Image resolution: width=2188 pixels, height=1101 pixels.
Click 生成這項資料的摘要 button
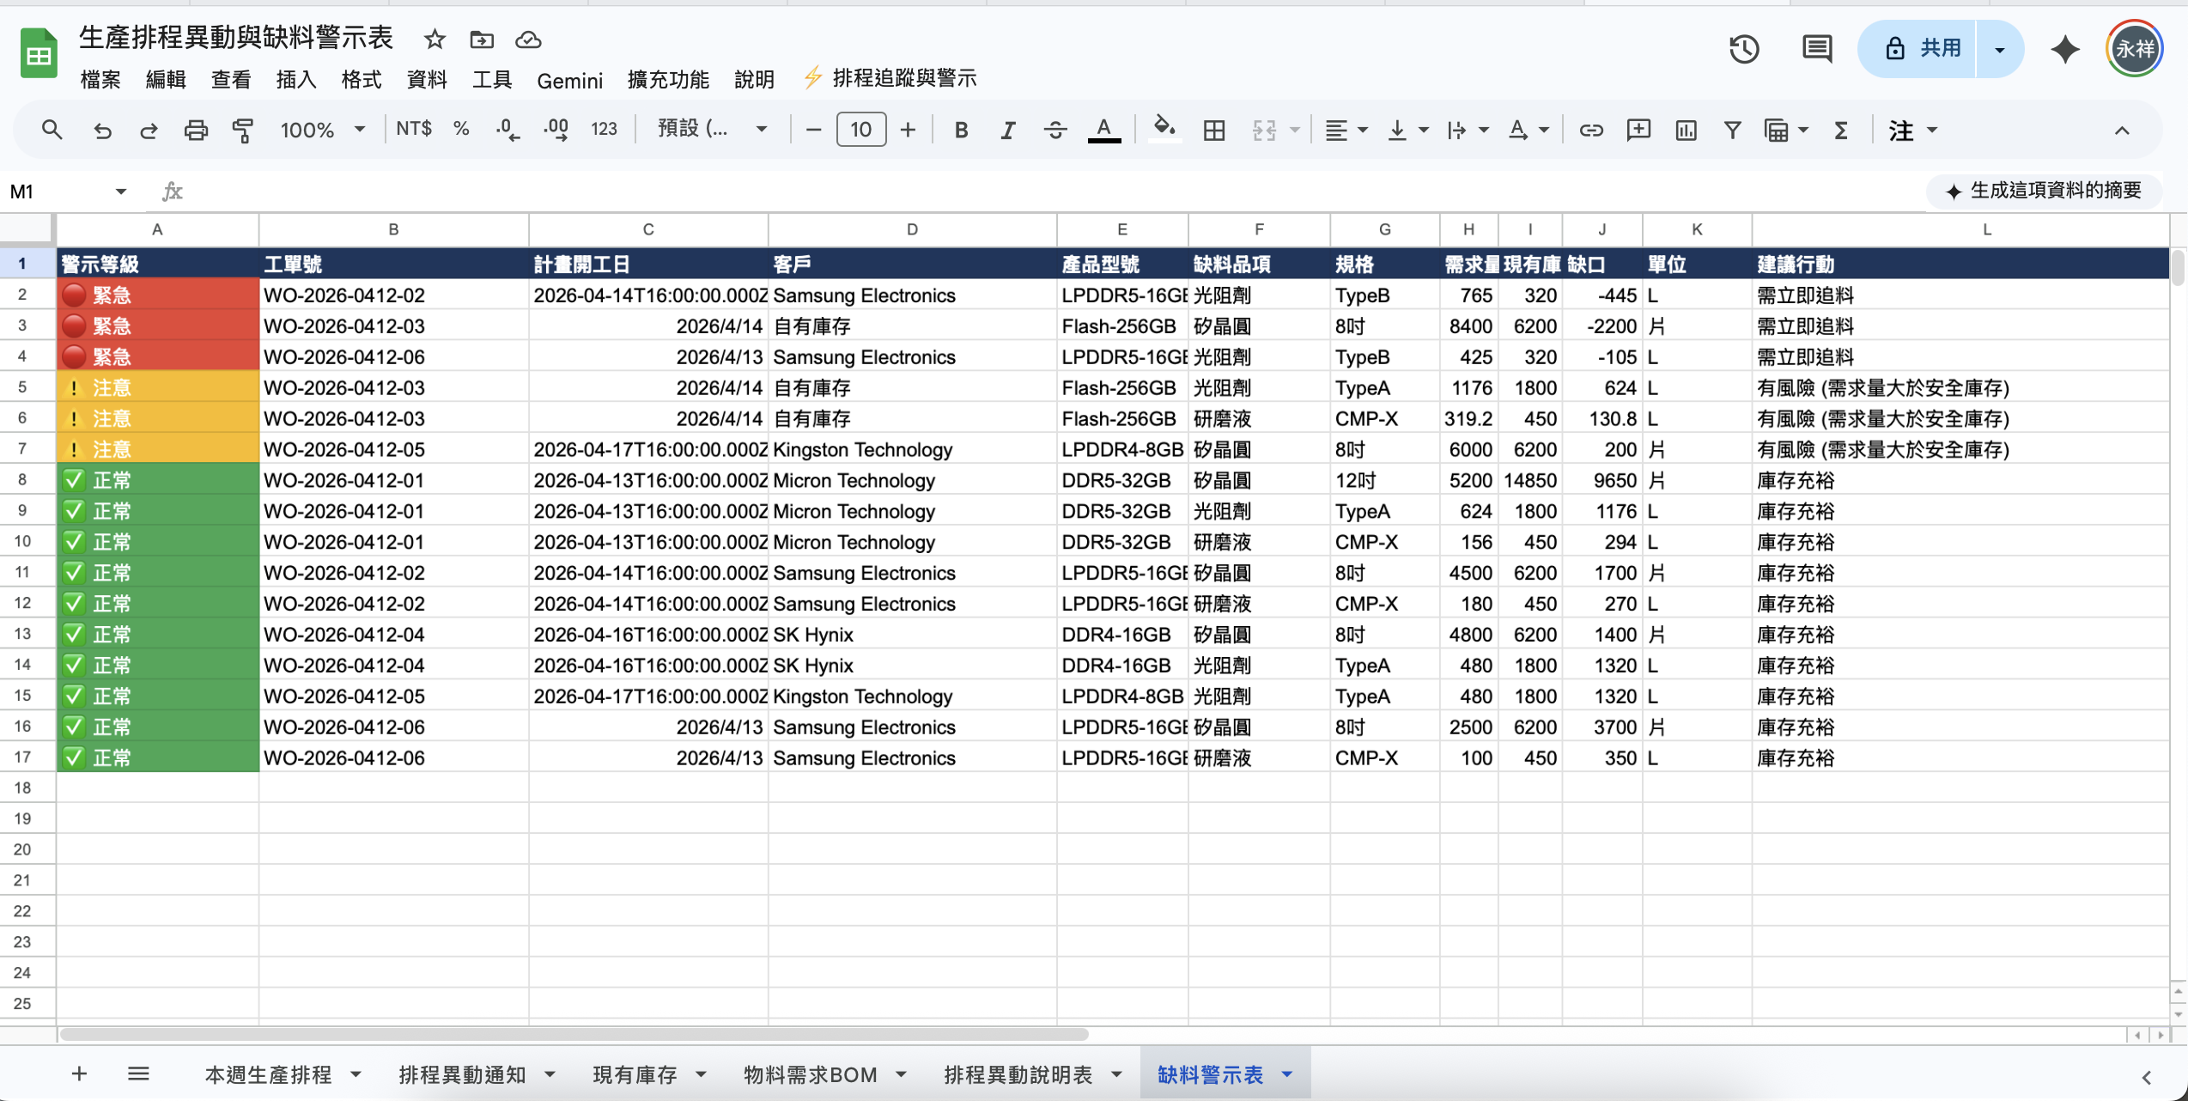pos(2043,191)
